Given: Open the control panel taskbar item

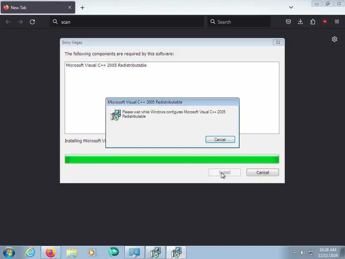Looking at the screenshot, I should click(134, 252).
